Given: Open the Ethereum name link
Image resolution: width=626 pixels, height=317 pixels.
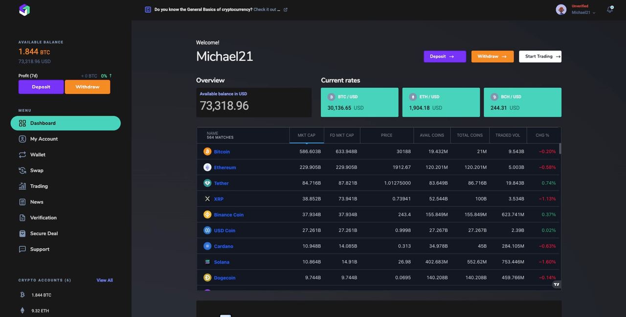Looking at the screenshot, I should (225, 167).
